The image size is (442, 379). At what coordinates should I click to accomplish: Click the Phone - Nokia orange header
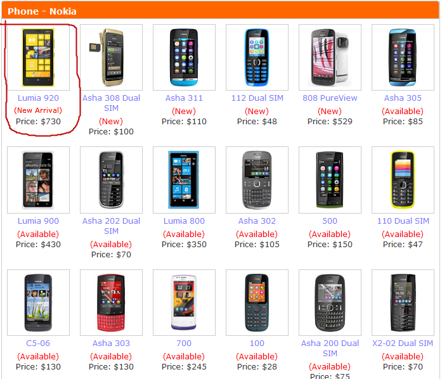click(220, 11)
